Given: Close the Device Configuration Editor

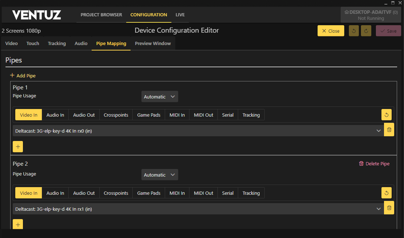Looking at the screenshot, I should point(331,31).
